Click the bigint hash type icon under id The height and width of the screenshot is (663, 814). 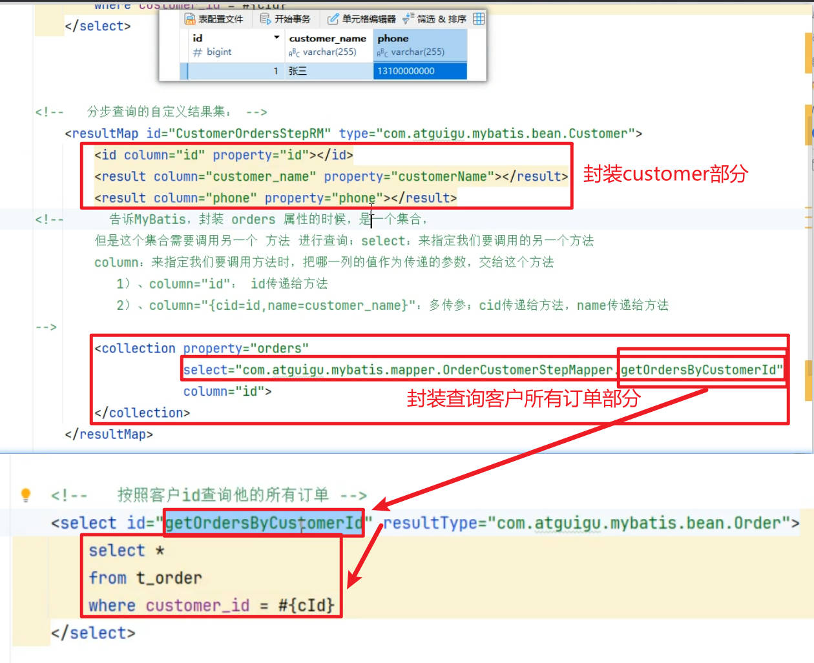pyautogui.click(x=198, y=52)
